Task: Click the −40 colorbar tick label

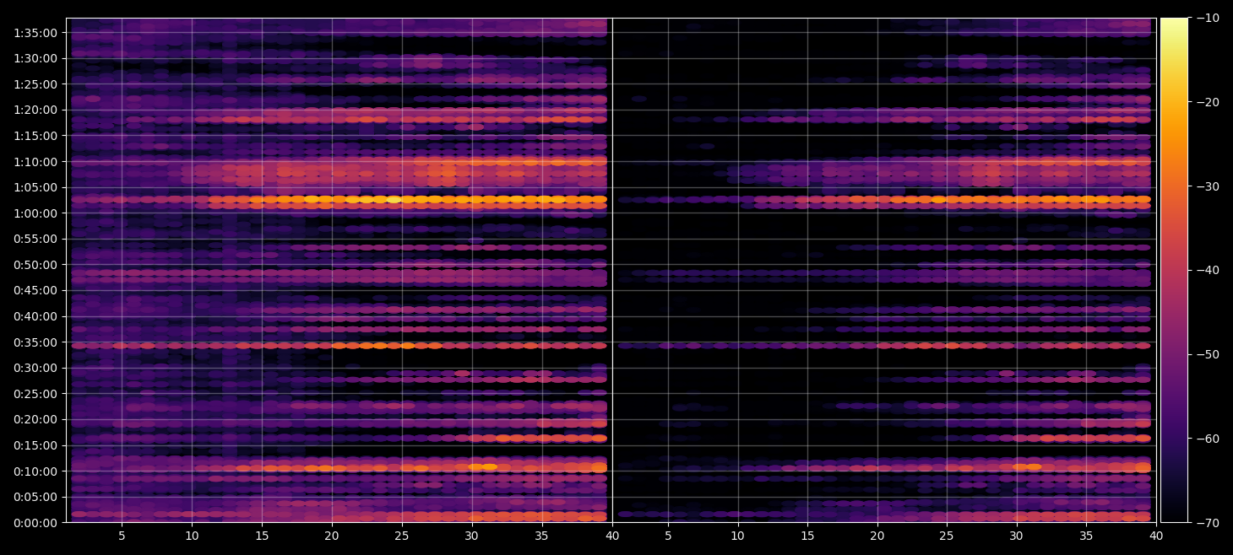Action: (x=1208, y=270)
